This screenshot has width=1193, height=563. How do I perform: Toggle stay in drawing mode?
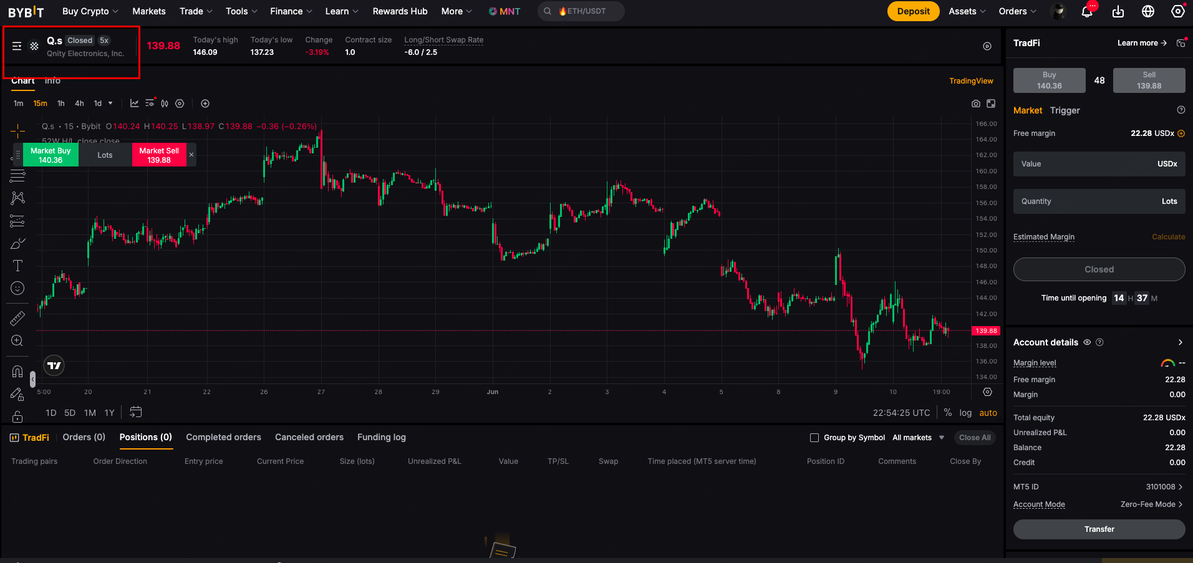tap(17, 394)
